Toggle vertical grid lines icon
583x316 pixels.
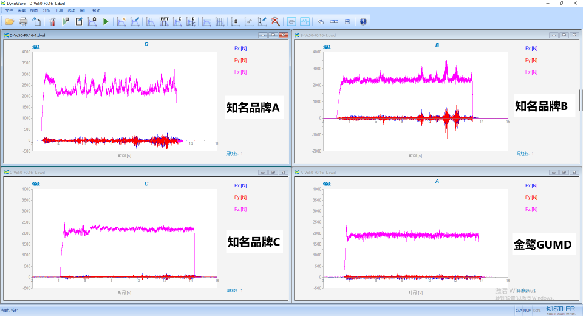tap(220, 22)
